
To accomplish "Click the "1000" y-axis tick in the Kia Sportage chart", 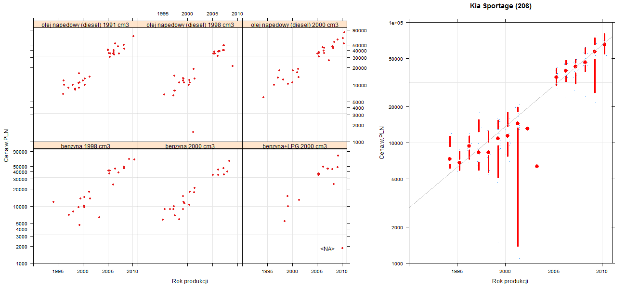I will coord(397,263).
